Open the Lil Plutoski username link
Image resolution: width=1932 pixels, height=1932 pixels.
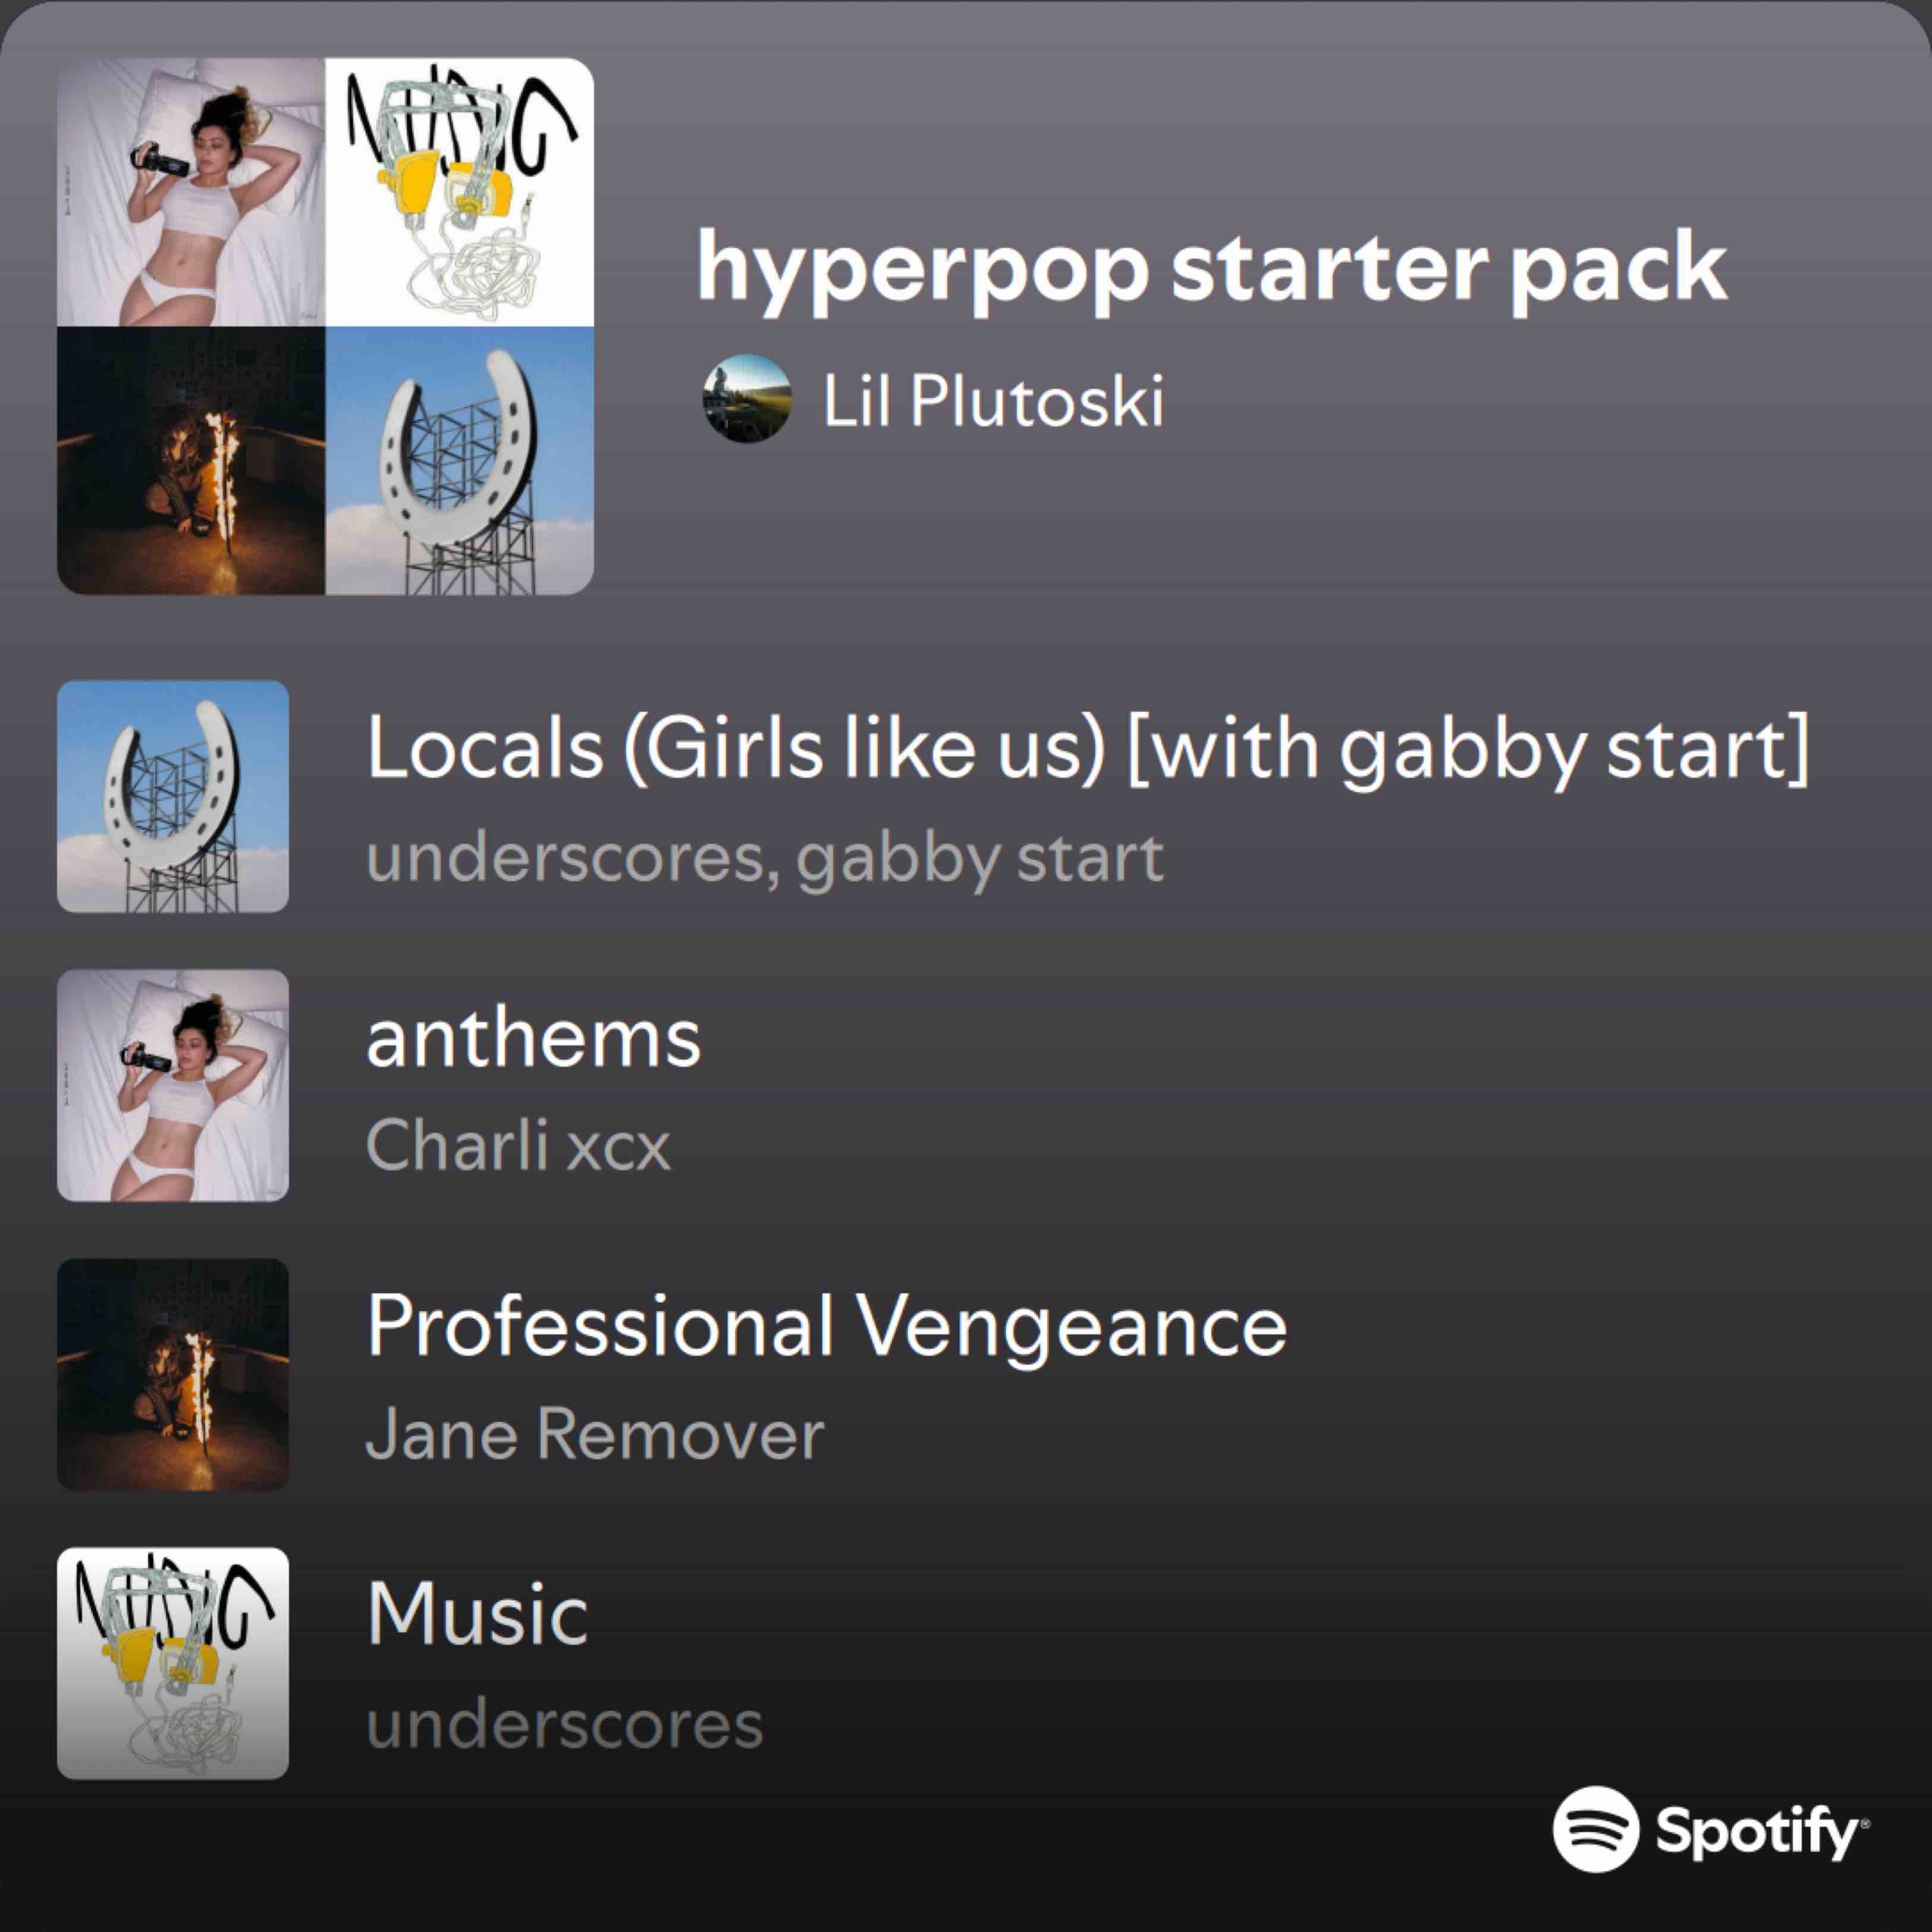pyautogui.click(x=993, y=401)
